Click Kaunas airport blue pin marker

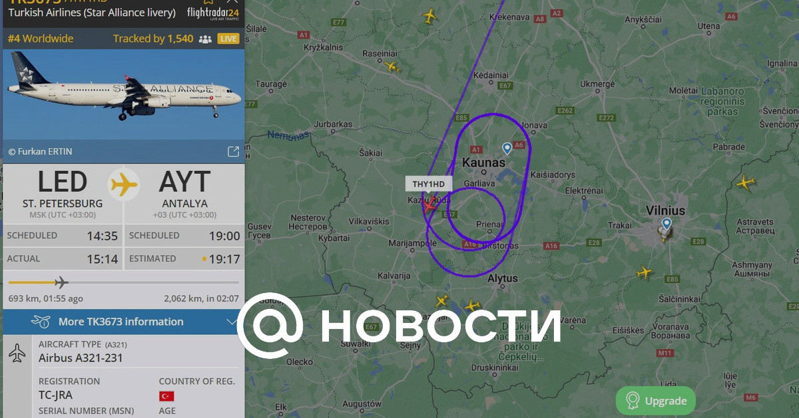point(507,148)
